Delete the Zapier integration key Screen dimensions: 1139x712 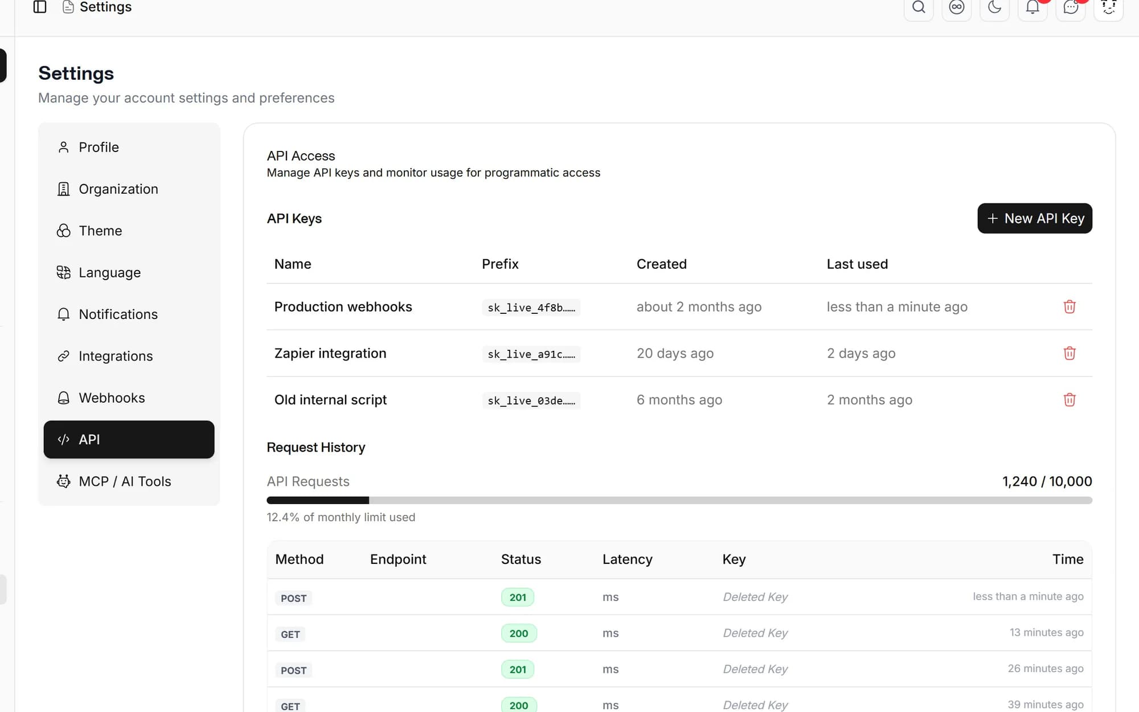point(1070,353)
